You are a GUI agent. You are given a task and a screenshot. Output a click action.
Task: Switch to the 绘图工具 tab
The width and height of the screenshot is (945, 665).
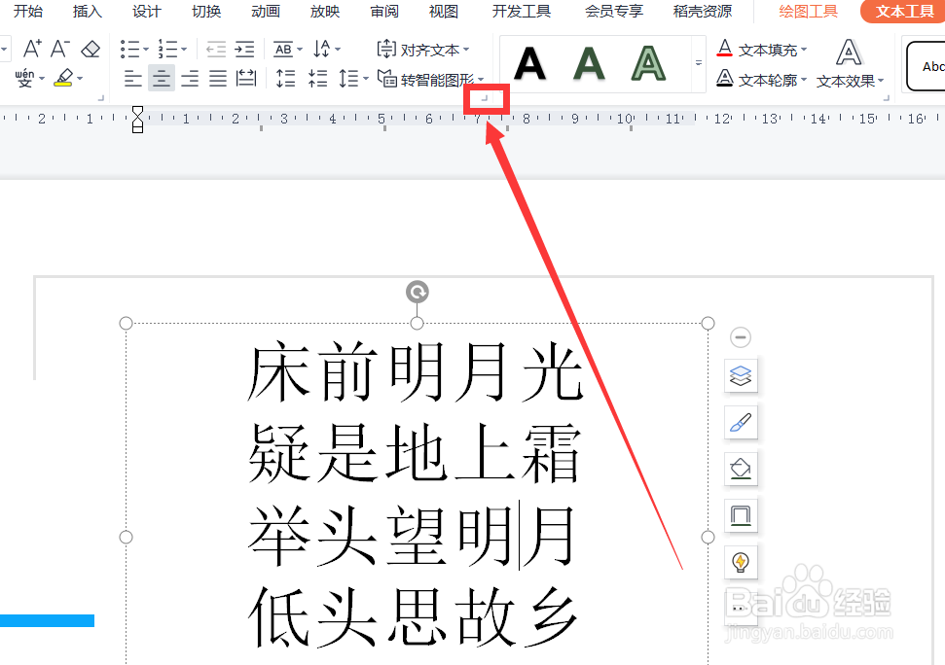click(808, 11)
